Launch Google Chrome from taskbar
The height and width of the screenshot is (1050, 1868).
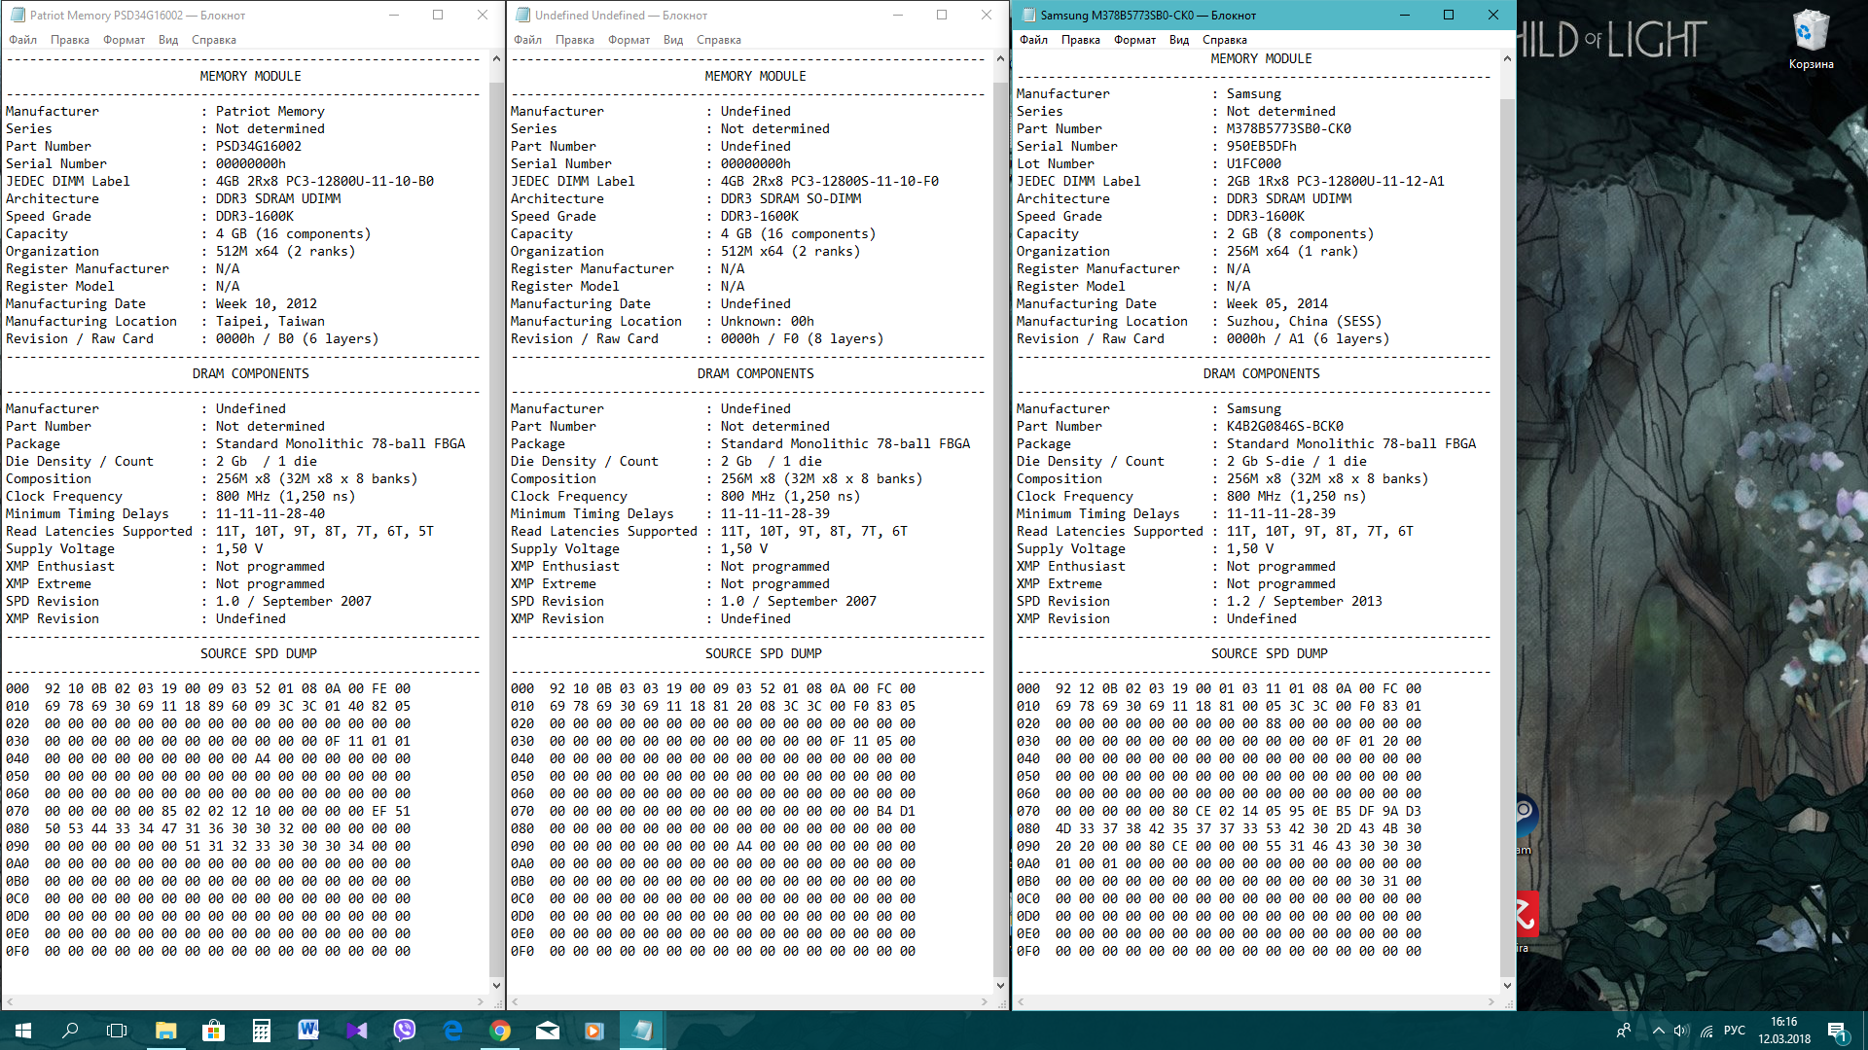pyautogui.click(x=500, y=1031)
